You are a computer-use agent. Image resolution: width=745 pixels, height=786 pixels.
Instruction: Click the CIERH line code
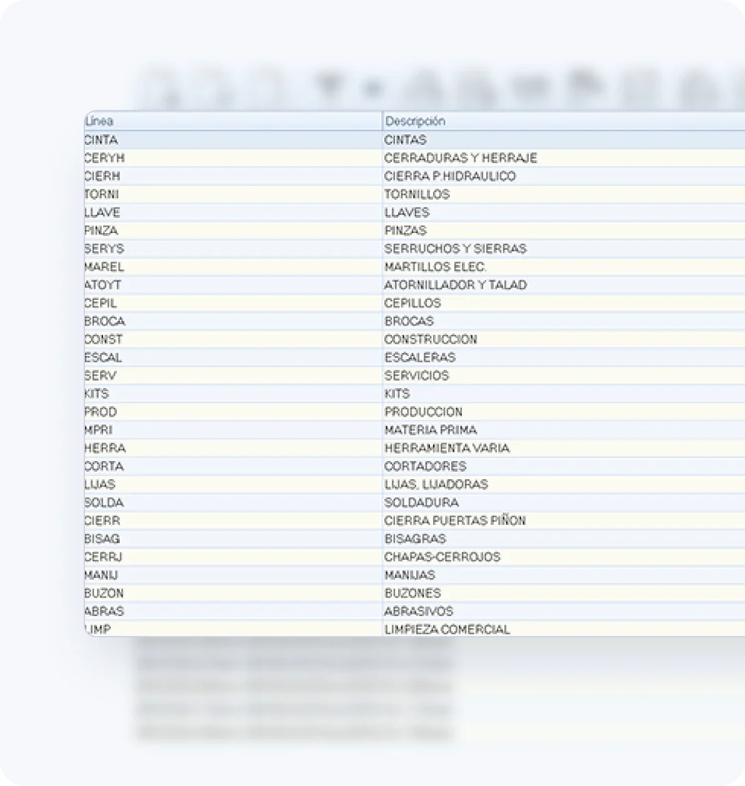pos(103,176)
